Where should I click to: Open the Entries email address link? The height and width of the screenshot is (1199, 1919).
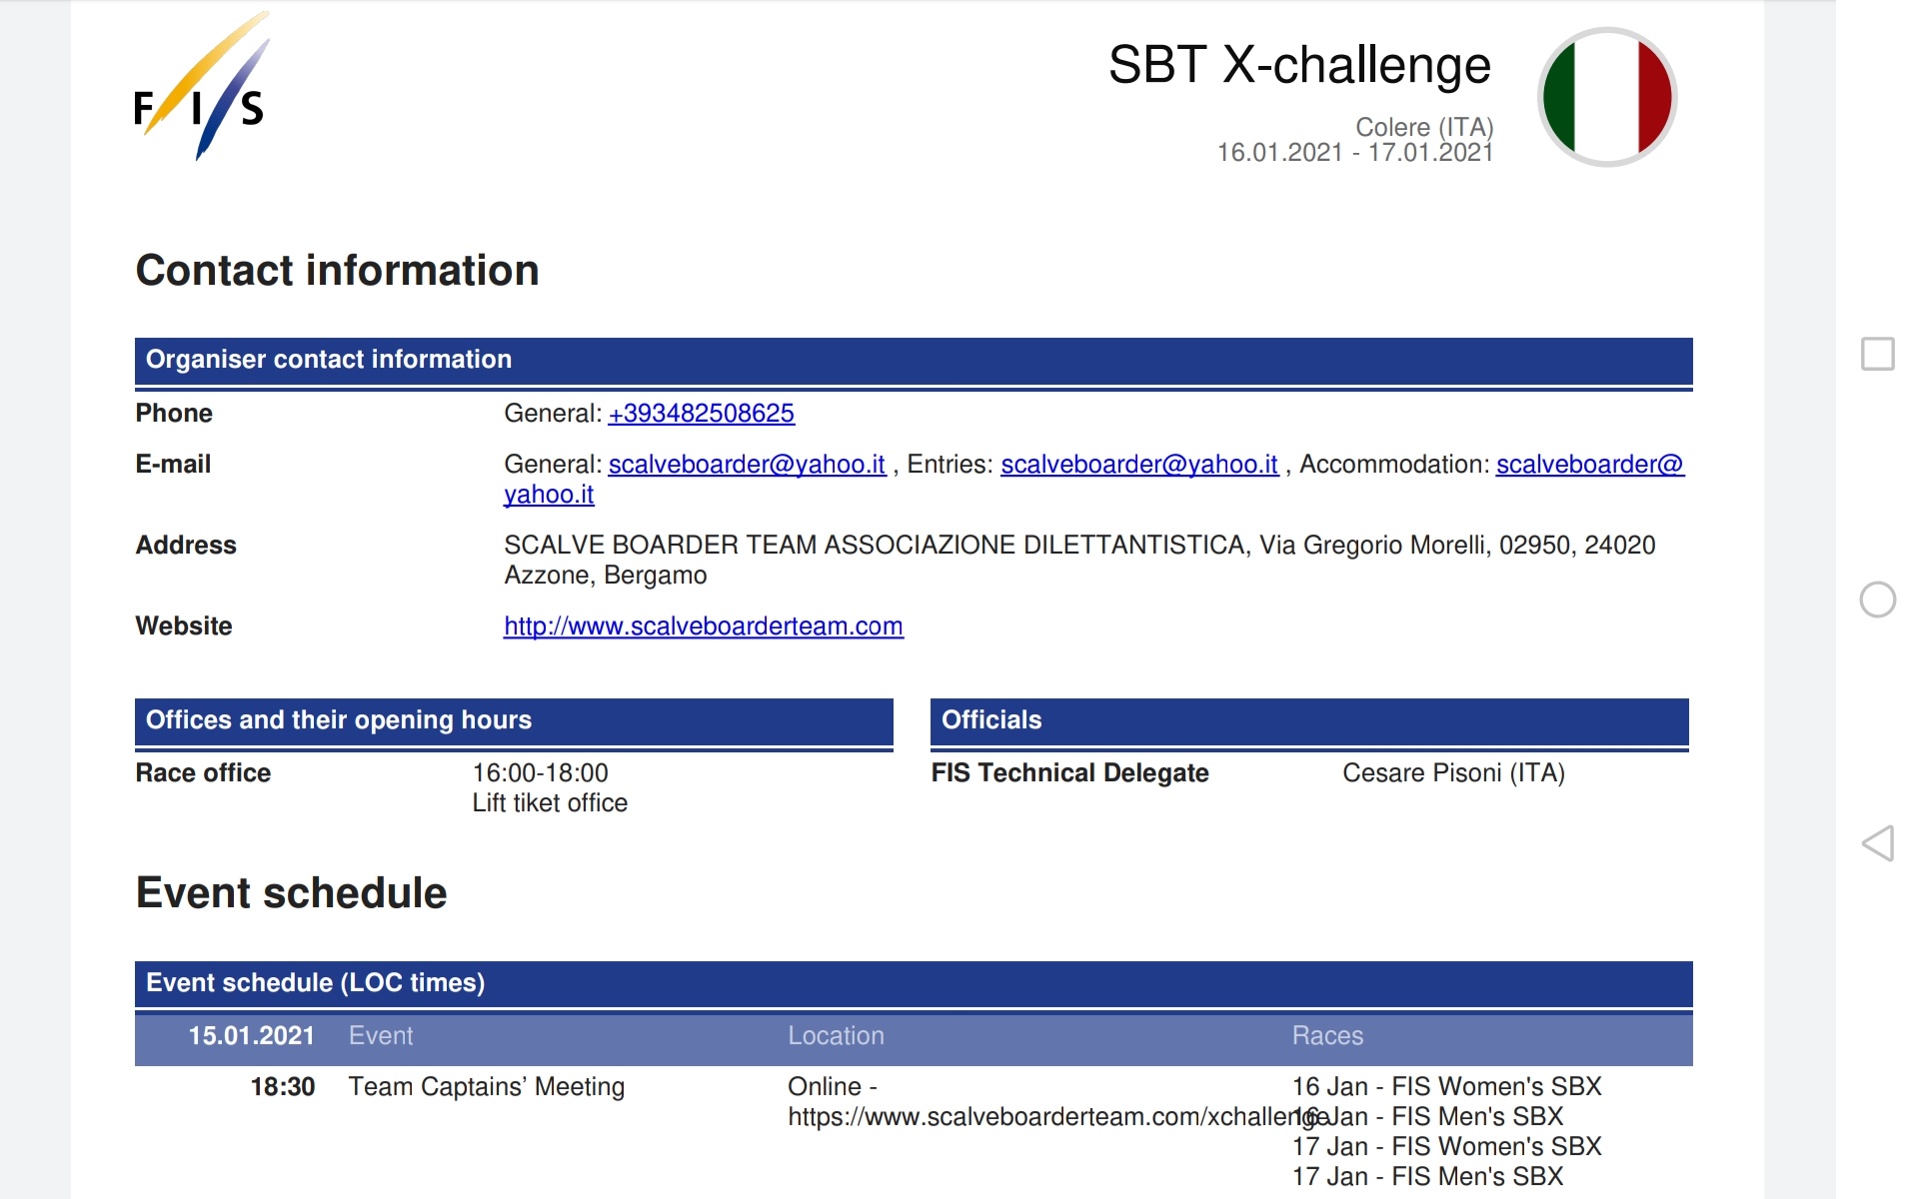point(1139,465)
